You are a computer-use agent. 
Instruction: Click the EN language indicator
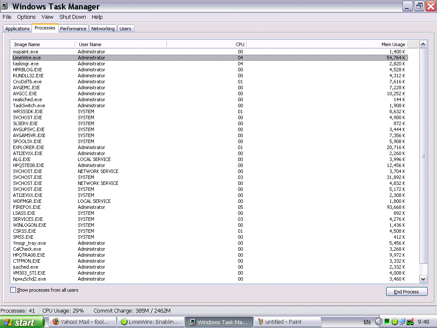click(367, 322)
